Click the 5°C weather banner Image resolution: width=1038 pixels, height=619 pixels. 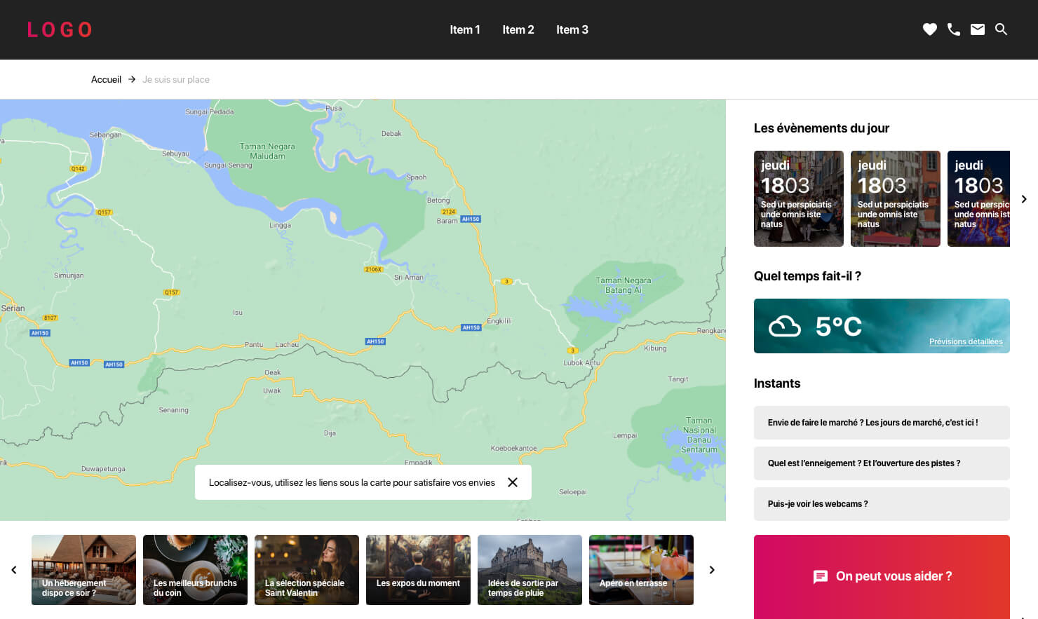point(882,326)
